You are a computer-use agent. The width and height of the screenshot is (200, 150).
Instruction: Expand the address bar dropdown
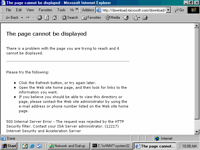168,10
